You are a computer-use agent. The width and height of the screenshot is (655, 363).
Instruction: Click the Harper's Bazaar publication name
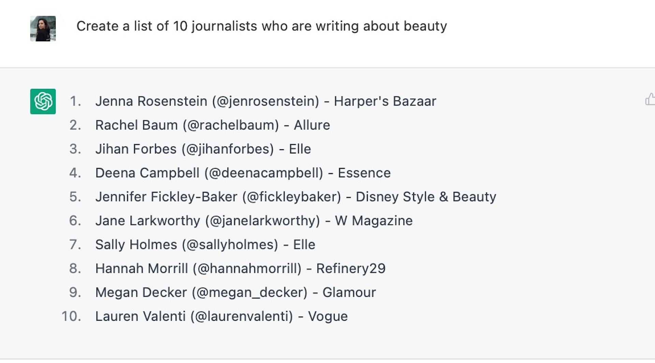(x=385, y=101)
